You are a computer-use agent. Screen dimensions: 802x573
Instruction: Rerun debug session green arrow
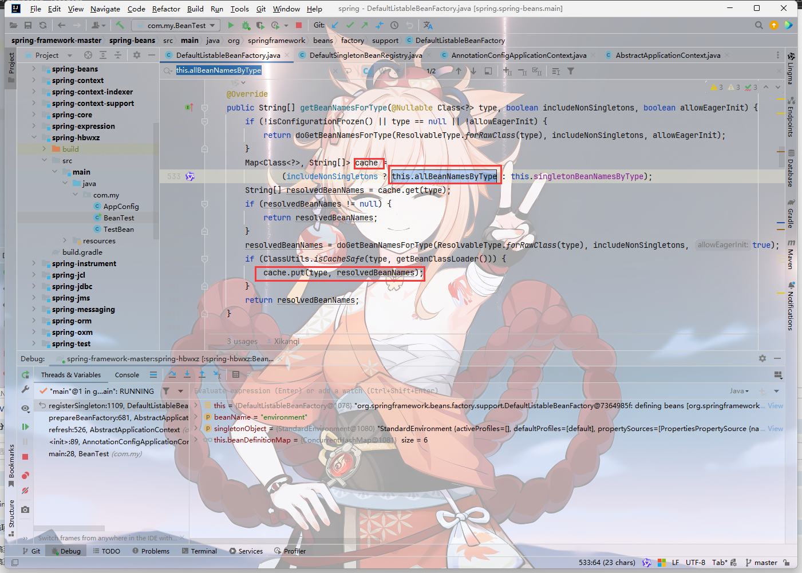point(25,374)
